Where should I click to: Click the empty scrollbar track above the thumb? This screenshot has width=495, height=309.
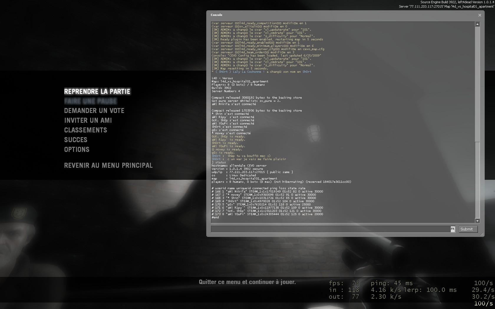(x=477, y=82)
